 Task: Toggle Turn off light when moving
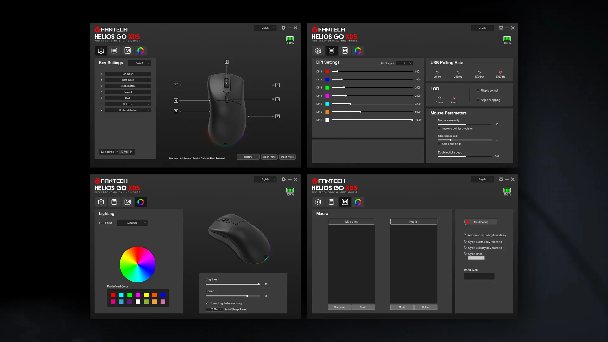point(207,303)
